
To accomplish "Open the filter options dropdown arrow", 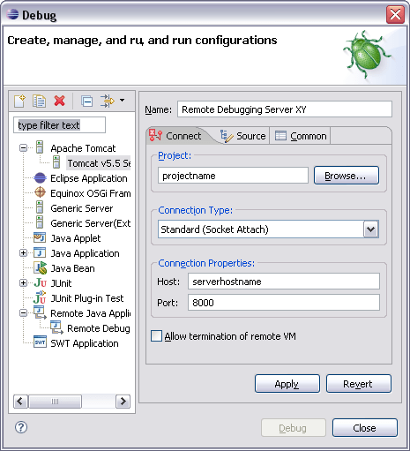I will 122,101.
